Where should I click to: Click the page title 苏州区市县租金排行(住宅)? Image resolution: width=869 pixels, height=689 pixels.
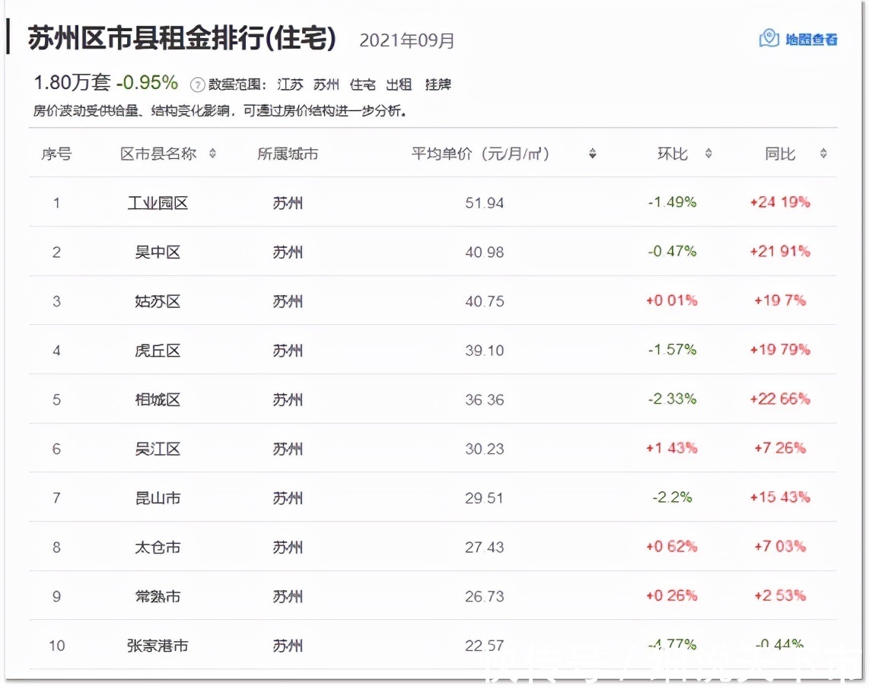[183, 38]
